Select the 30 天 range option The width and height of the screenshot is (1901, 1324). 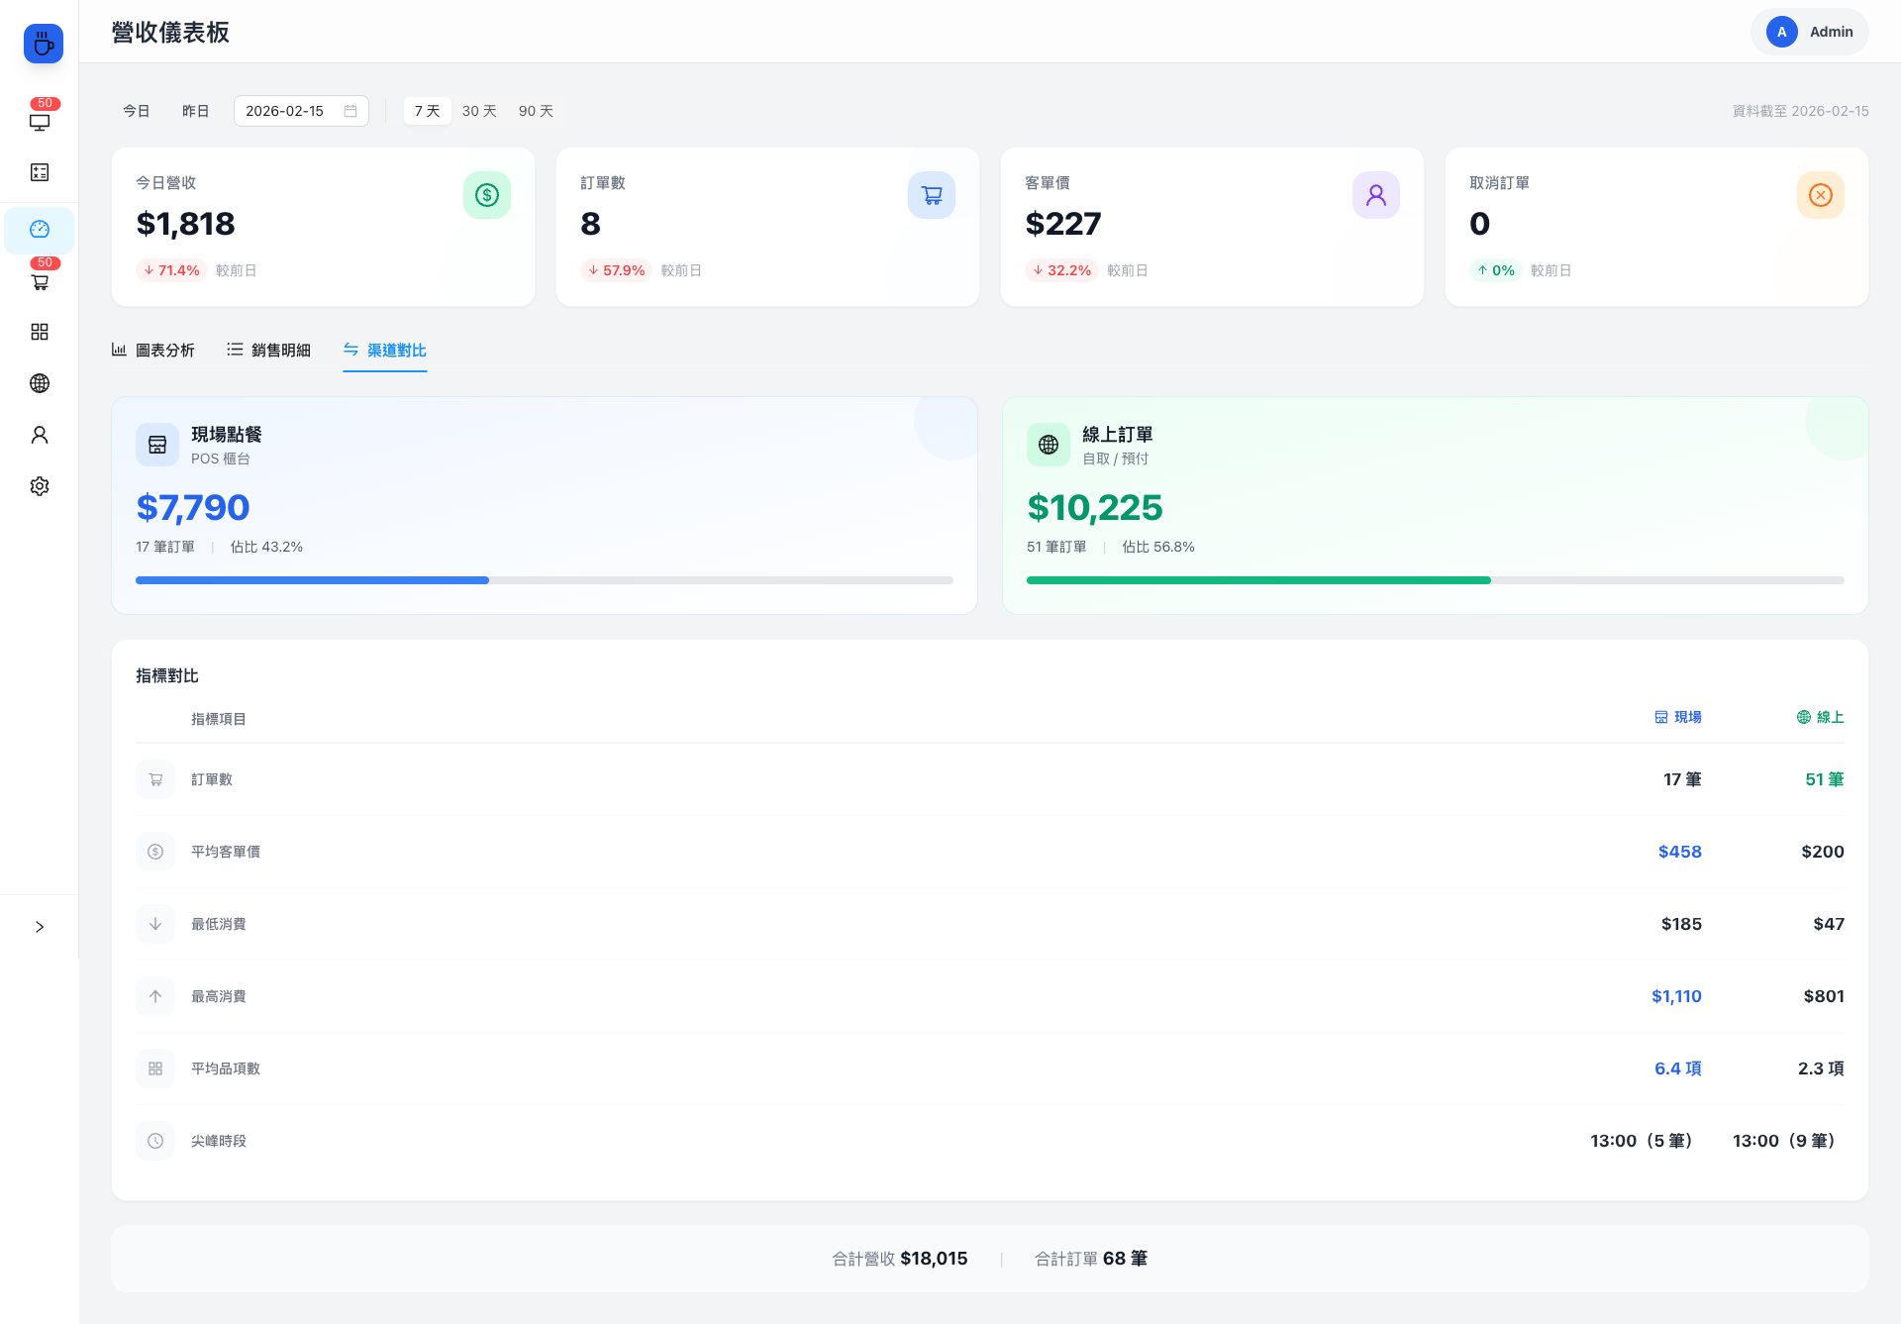(479, 111)
